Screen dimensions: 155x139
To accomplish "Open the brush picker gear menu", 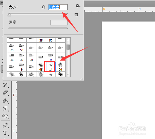I will point(78,6).
